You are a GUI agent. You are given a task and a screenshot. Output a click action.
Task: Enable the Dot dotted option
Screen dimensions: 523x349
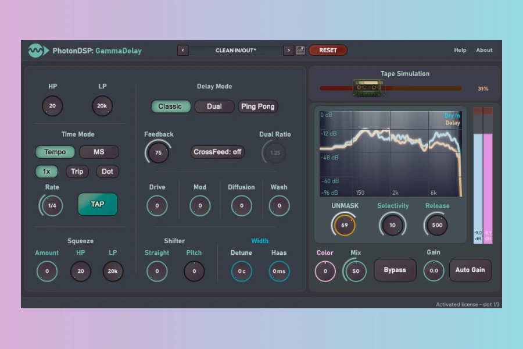click(x=108, y=172)
